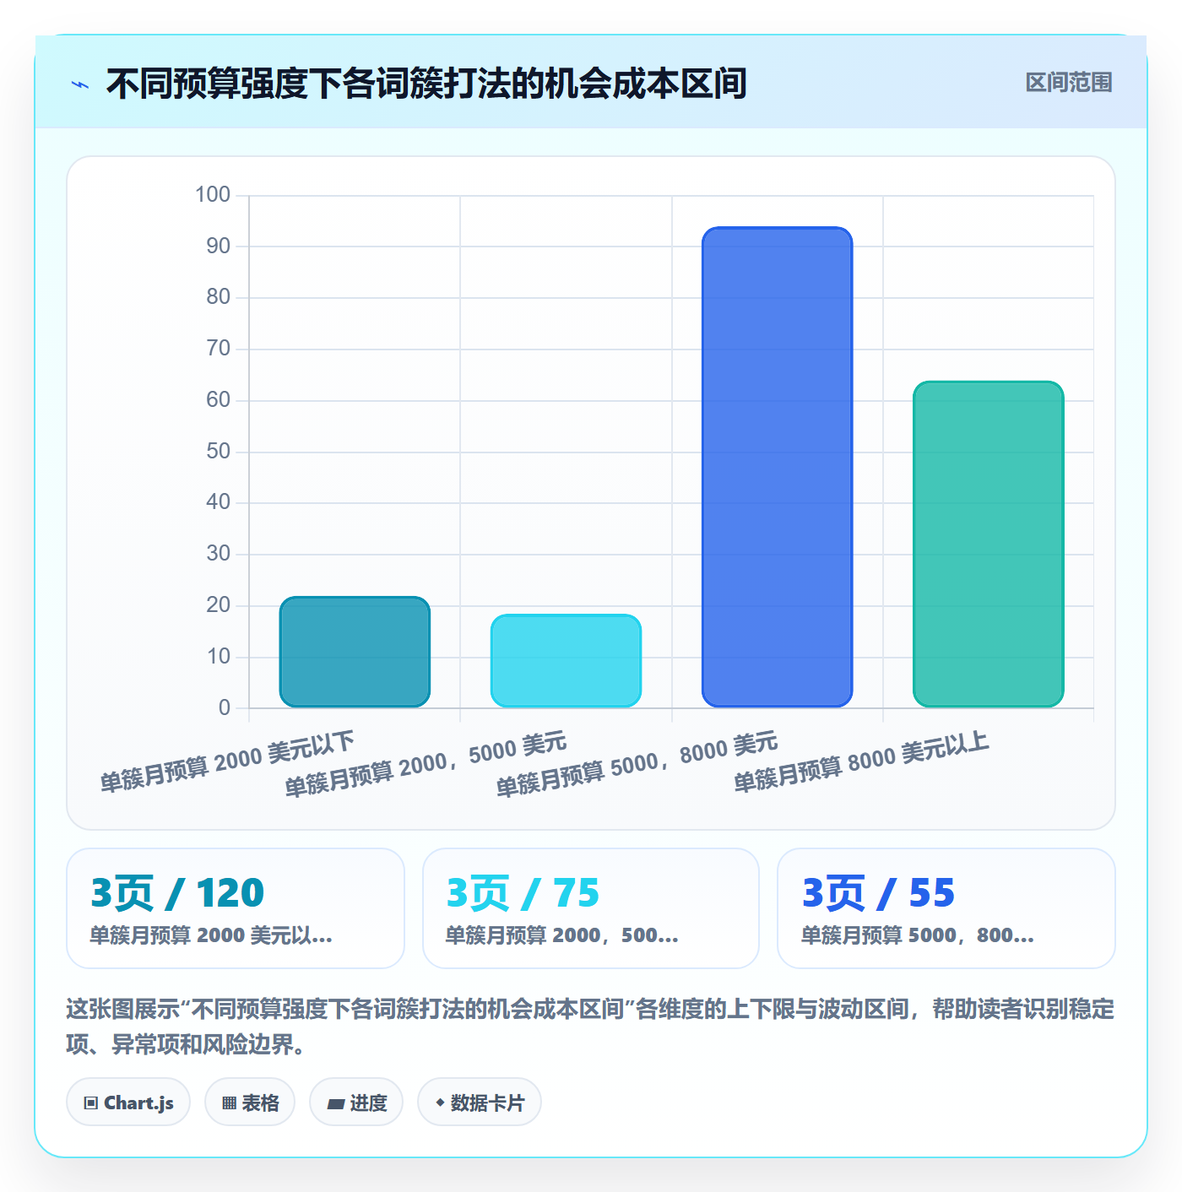Click the y-axis value 100
Screen dimensions: 1182x1192
click(x=213, y=195)
